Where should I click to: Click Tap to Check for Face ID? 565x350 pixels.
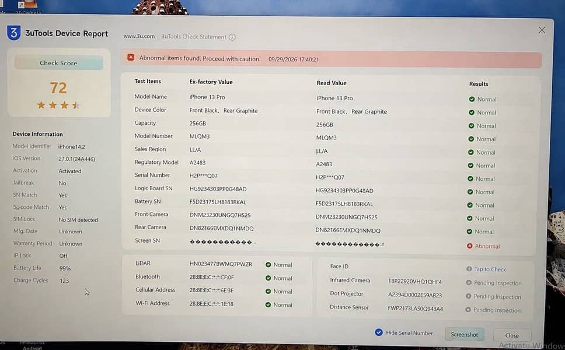pyautogui.click(x=490, y=269)
